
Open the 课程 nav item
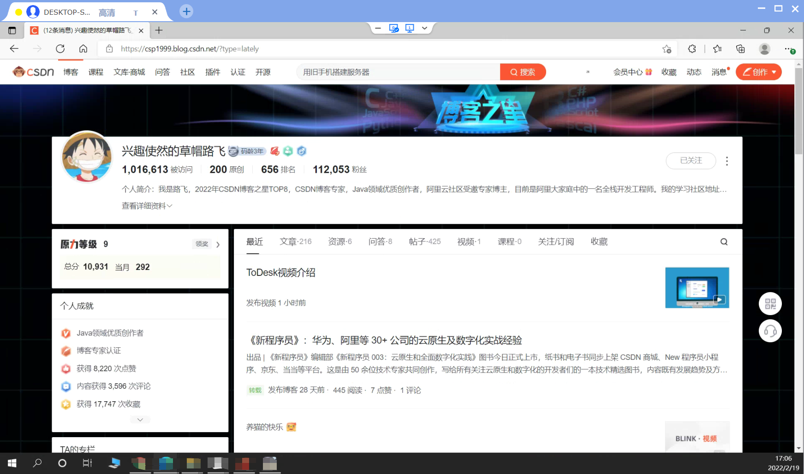coord(96,72)
